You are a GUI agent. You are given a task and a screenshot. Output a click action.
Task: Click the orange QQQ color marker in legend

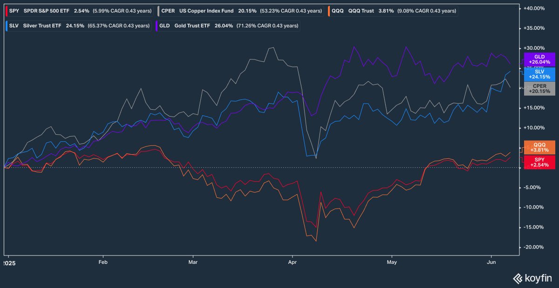point(329,11)
